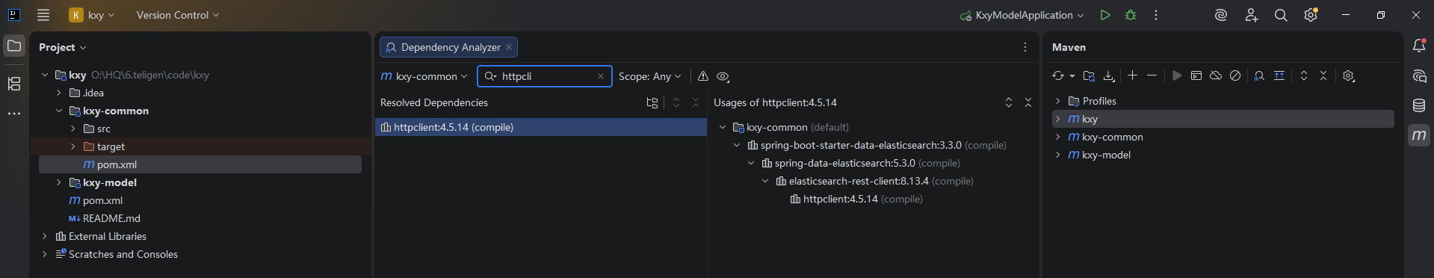This screenshot has width=1434, height=278.
Task: Select the Maven tool window stripe button
Action: click(x=1419, y=135)
